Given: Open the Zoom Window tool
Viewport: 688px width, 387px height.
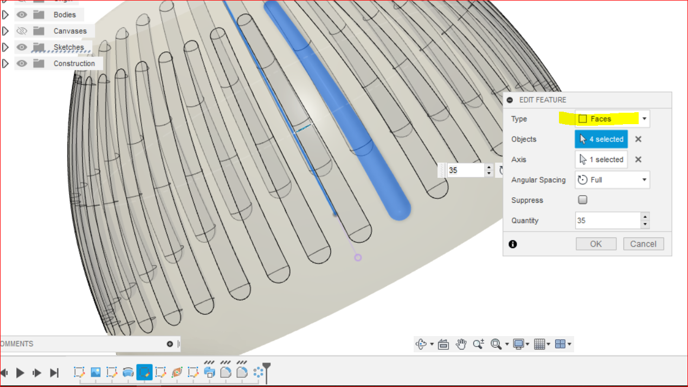Looking at the screenshot, I should pyautogui.click(x=495, y=344).
